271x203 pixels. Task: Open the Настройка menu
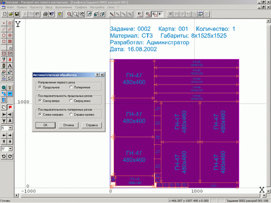[x=97, y=7]
